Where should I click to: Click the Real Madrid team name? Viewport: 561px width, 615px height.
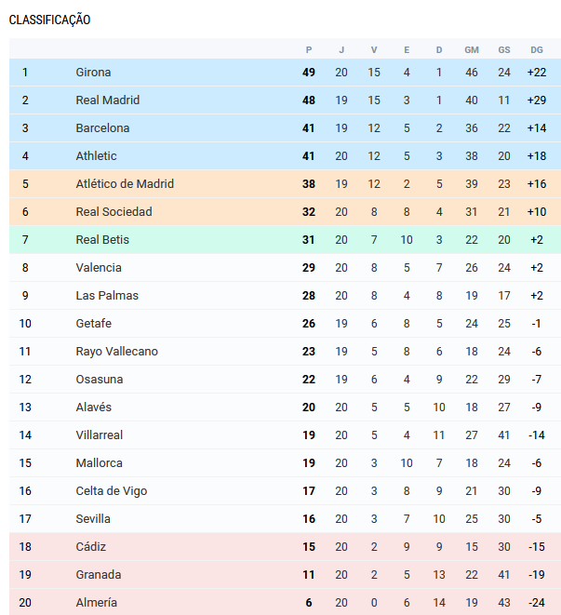(107, 100)
